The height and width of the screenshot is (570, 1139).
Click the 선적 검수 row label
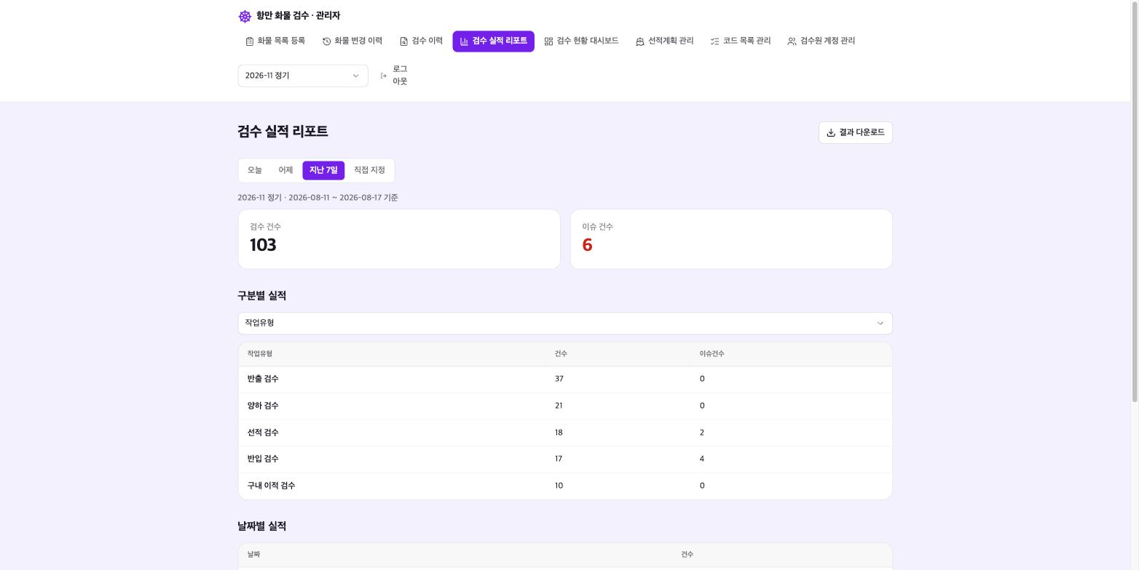click(x=263, y=433)
